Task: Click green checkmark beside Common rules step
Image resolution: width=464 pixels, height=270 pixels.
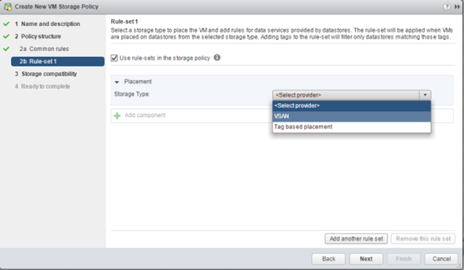Action: click(x=6, y=49)
